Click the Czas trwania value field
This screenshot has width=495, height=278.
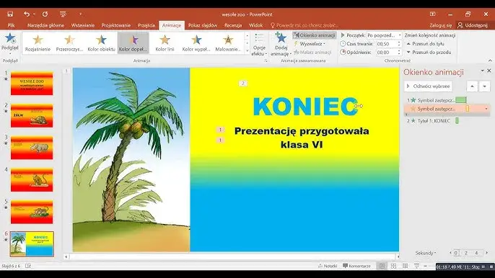(386, 44)
